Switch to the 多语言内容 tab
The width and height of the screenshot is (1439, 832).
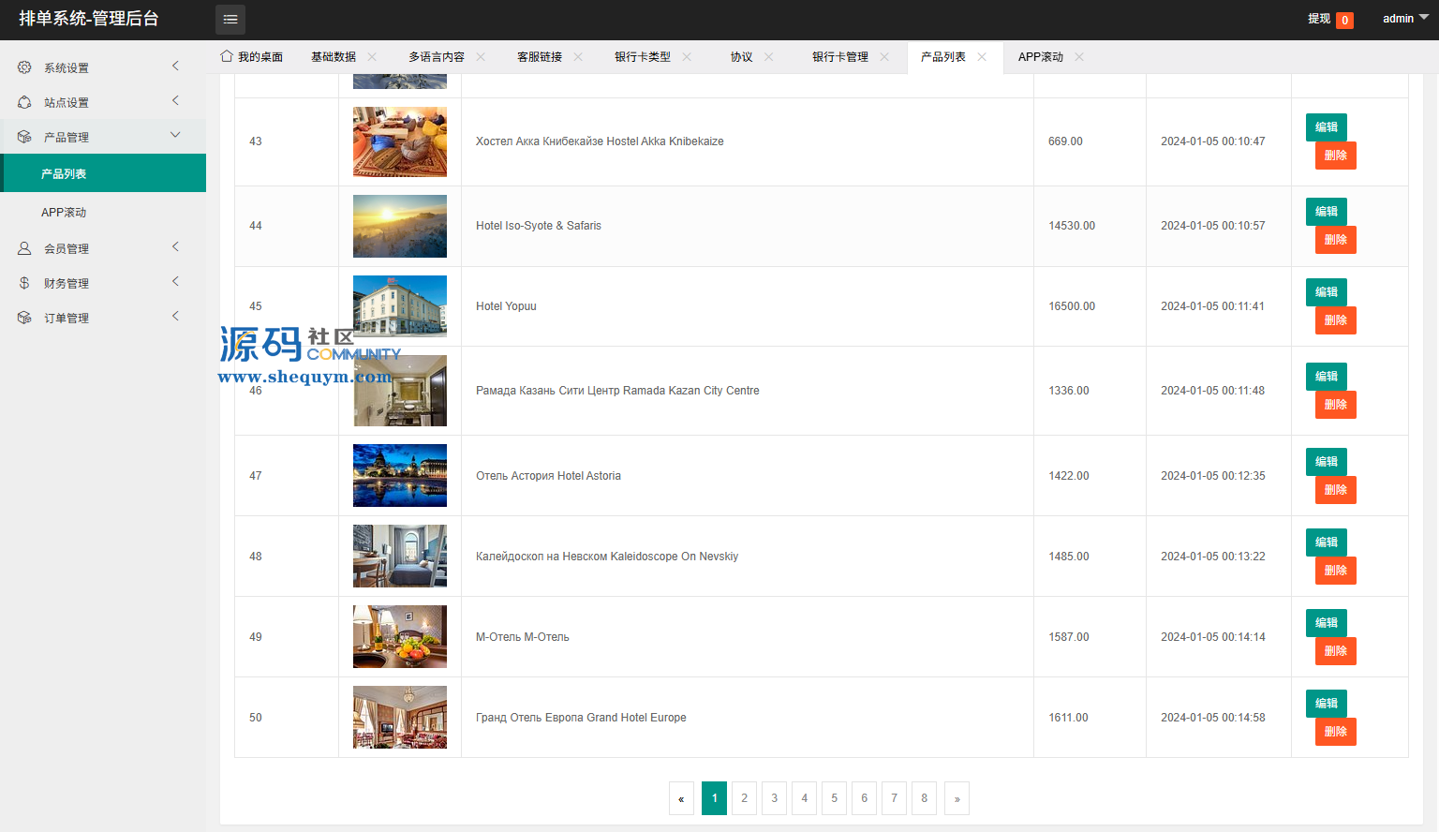click(x=436, y=57)
